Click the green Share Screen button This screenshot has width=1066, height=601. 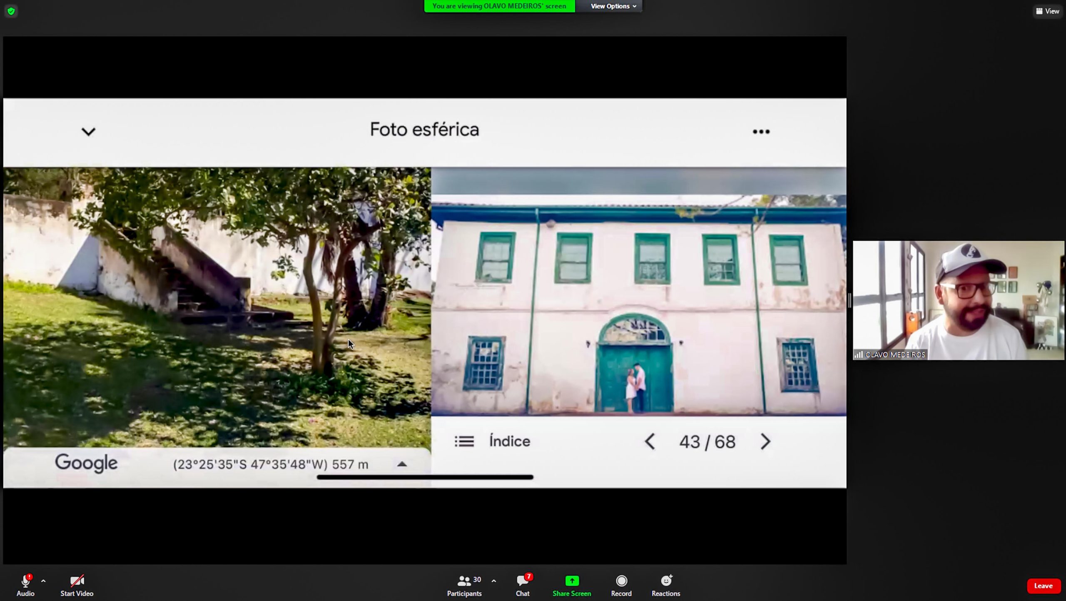tap(571, 581)
